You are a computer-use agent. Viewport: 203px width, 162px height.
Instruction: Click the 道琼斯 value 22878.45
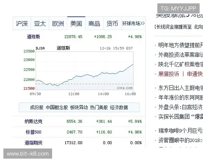[x=73, y=37]
